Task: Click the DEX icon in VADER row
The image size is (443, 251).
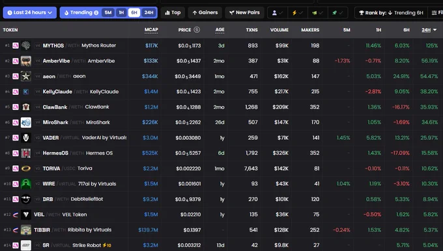Action: pos(16,138)
